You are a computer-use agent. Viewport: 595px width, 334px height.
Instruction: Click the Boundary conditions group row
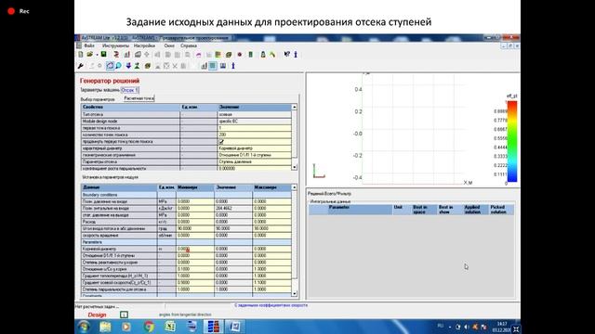coord(186,195)
